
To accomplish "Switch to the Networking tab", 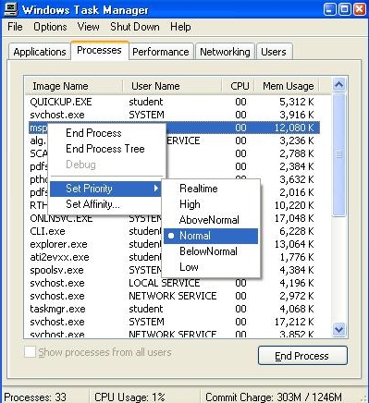I will click(x=225, y=52).
